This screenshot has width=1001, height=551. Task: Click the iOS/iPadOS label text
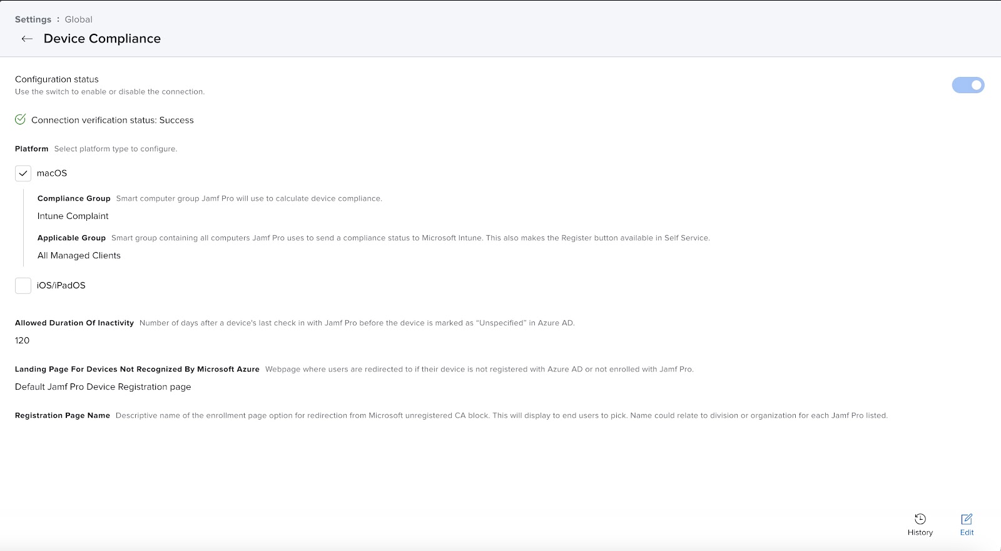[x=61, y=285]
